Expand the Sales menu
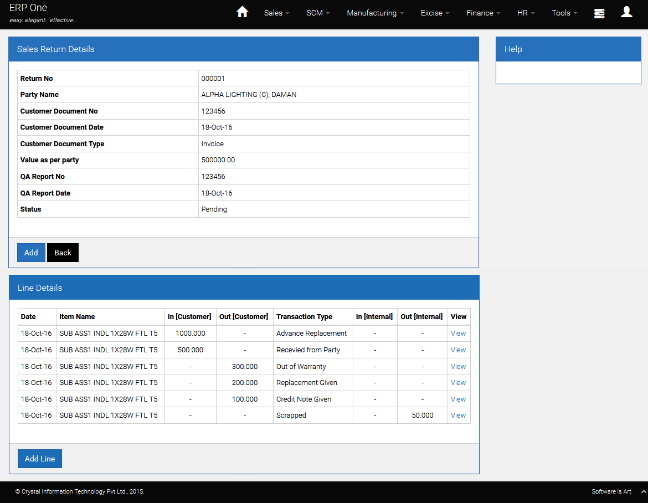Screen dimensions: 648x503 pyautogui.click(x=276, y=13)
